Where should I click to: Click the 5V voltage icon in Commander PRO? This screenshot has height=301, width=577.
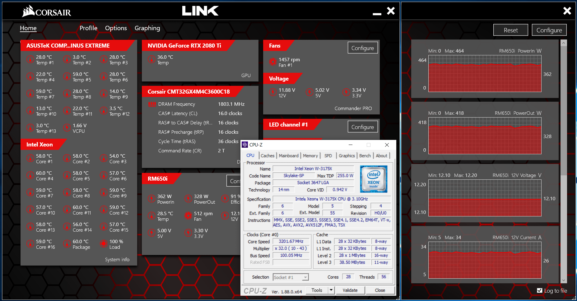tap(309, 92)
